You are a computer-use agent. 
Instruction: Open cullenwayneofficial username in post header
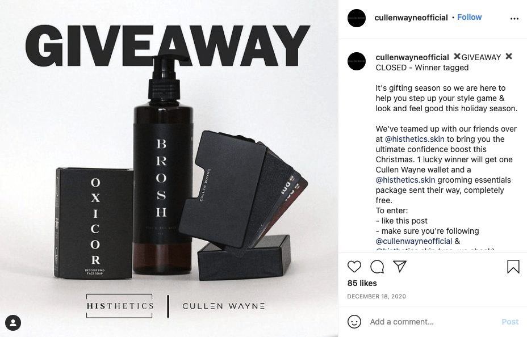point(411,18)
